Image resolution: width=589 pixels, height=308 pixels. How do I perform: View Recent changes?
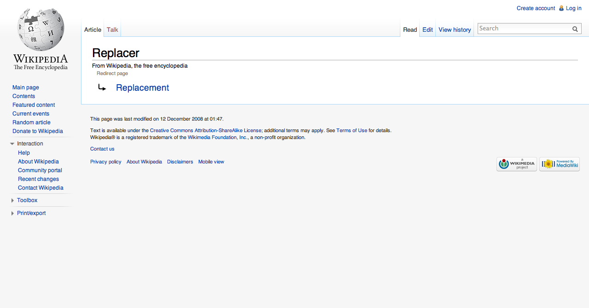[38, 179]
